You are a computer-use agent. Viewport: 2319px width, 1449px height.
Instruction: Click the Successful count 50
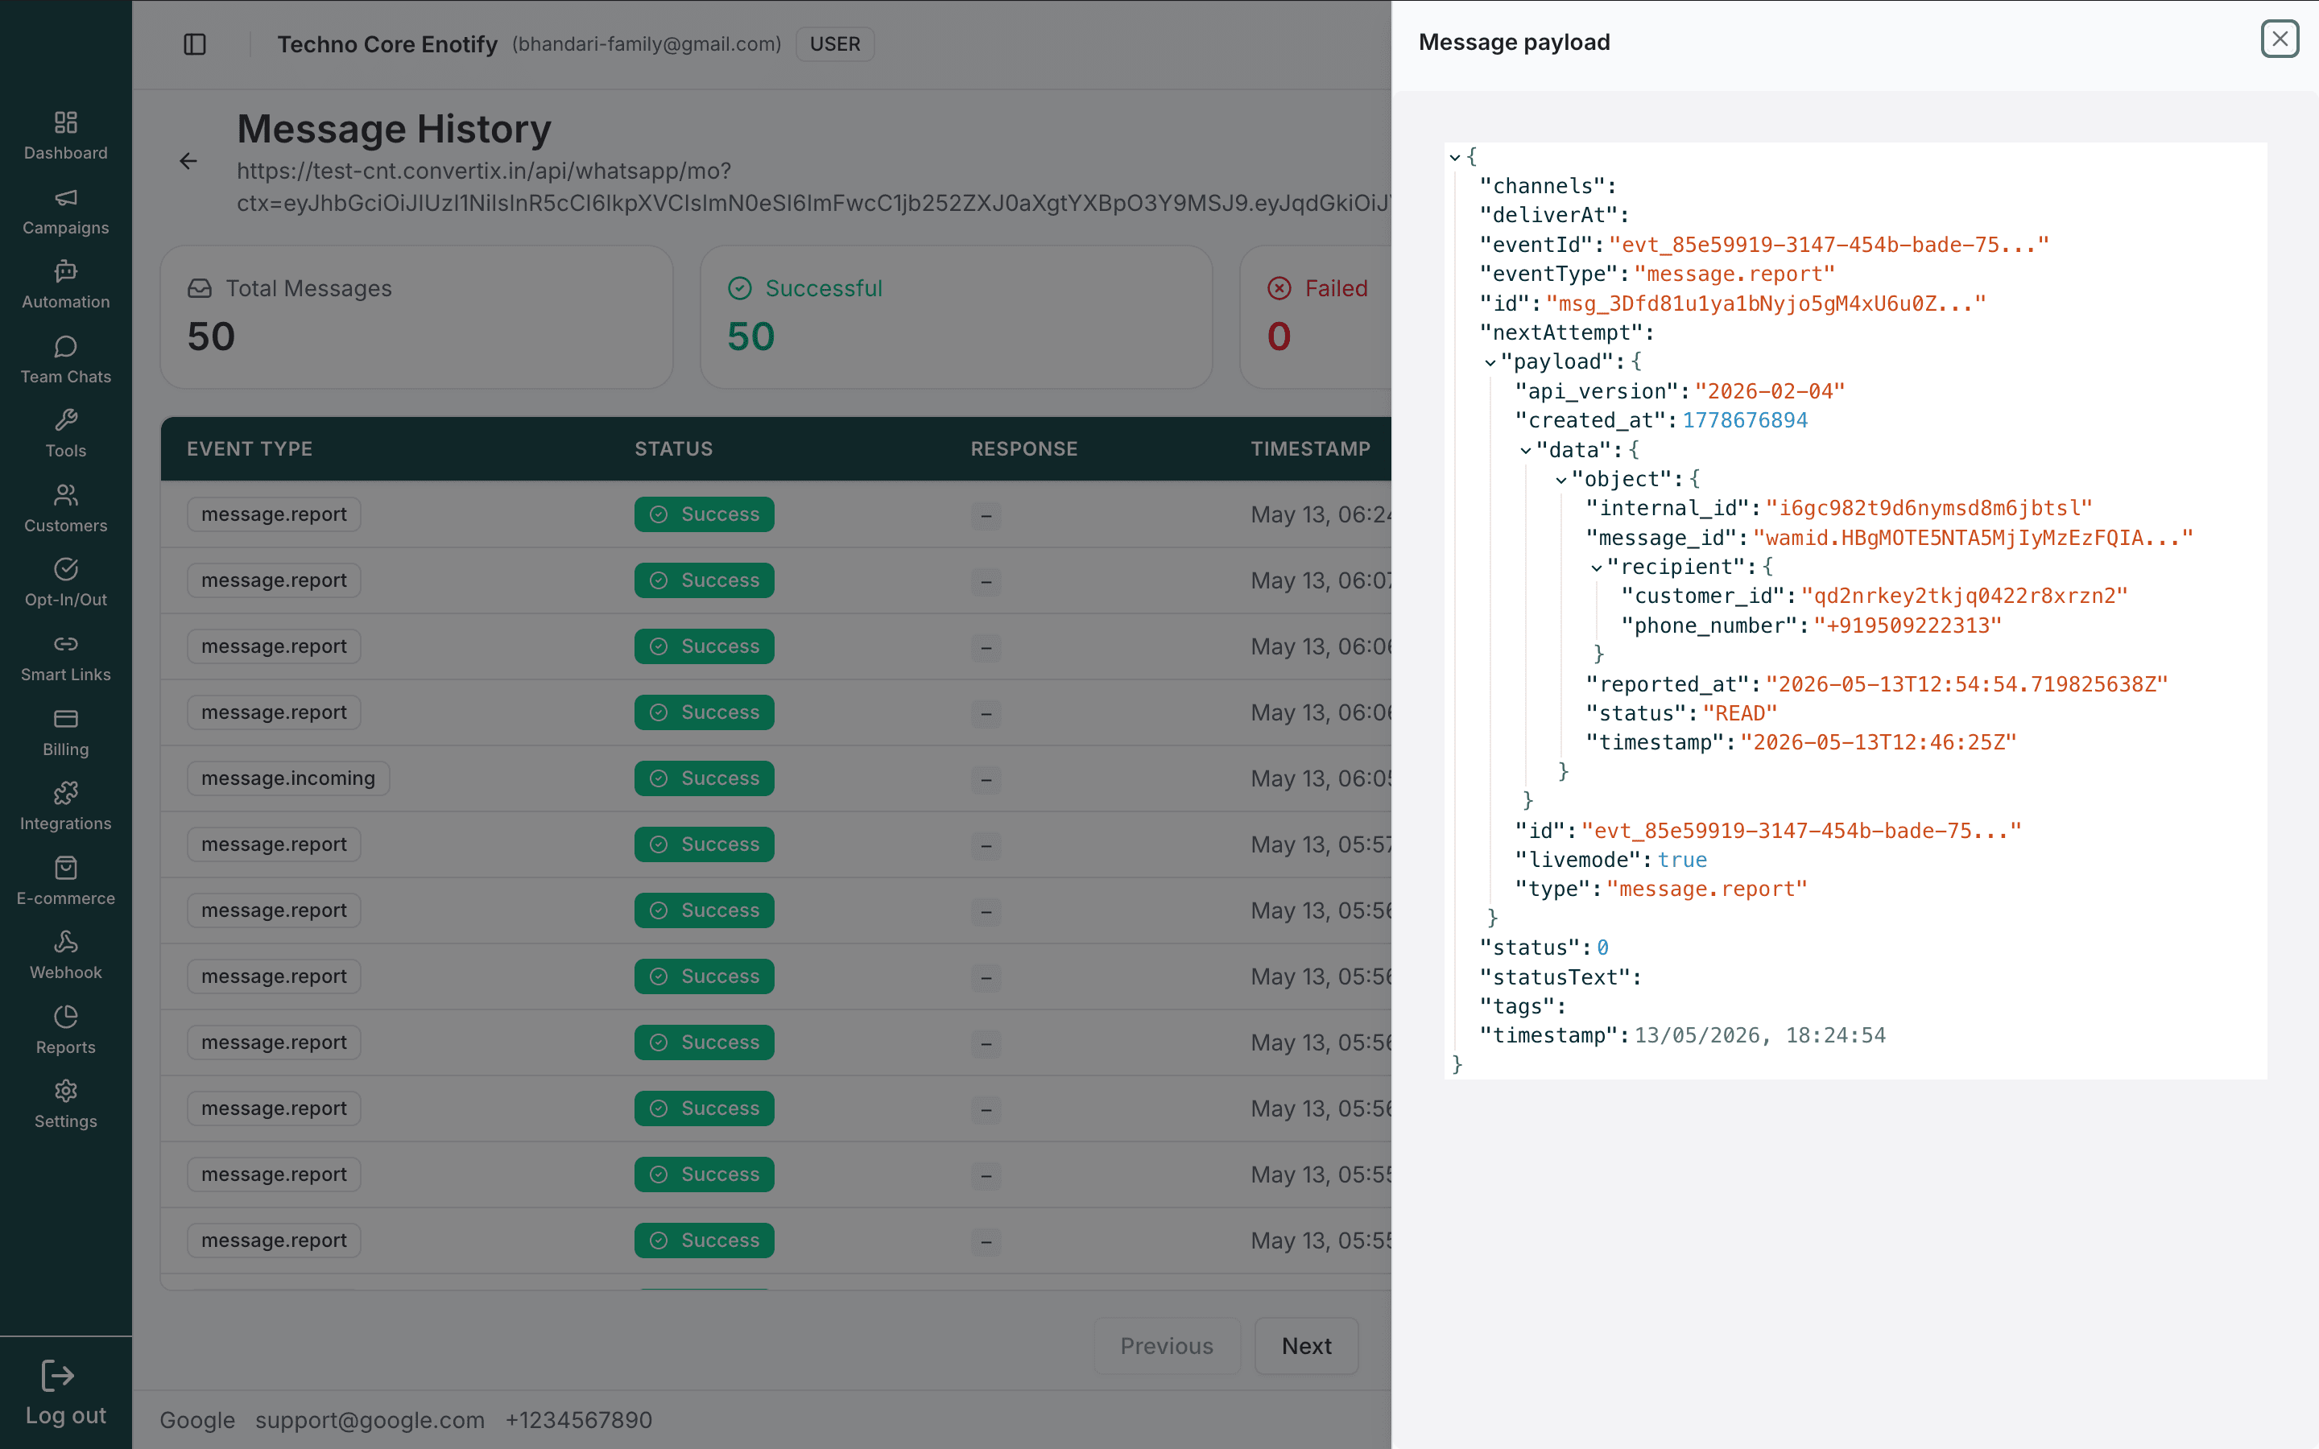(750, 336)
